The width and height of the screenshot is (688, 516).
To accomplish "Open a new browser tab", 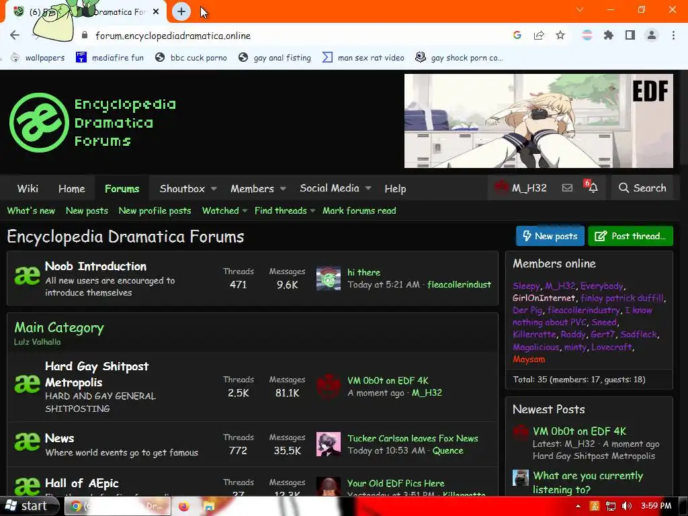I will click(181, 11).
